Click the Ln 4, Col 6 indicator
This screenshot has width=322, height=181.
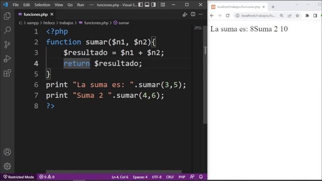(x=120, y=177)
